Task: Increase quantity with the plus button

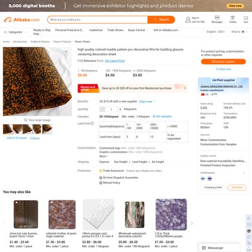Action: 120,109
